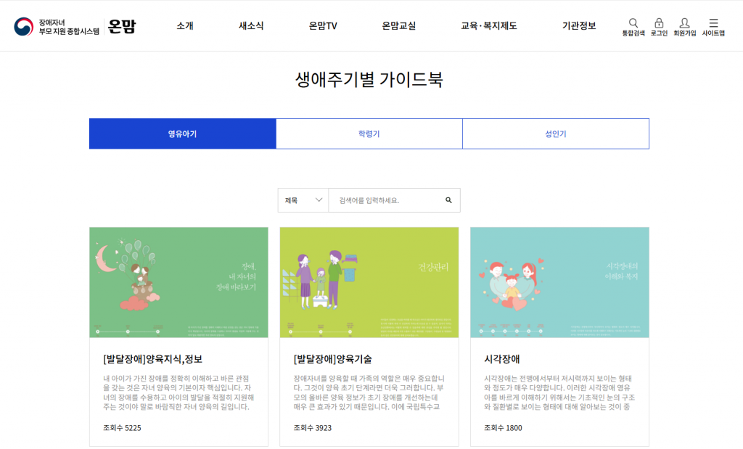The image size is (743, 449).
Task: Click the magnifier button in search box
Action: [448, 200]
